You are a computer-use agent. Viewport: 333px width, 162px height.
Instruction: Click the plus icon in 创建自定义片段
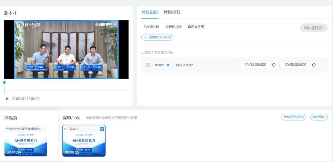[x=146, y=37]
